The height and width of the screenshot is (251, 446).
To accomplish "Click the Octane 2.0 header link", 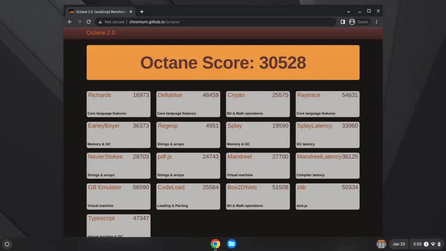I will 101,33.
